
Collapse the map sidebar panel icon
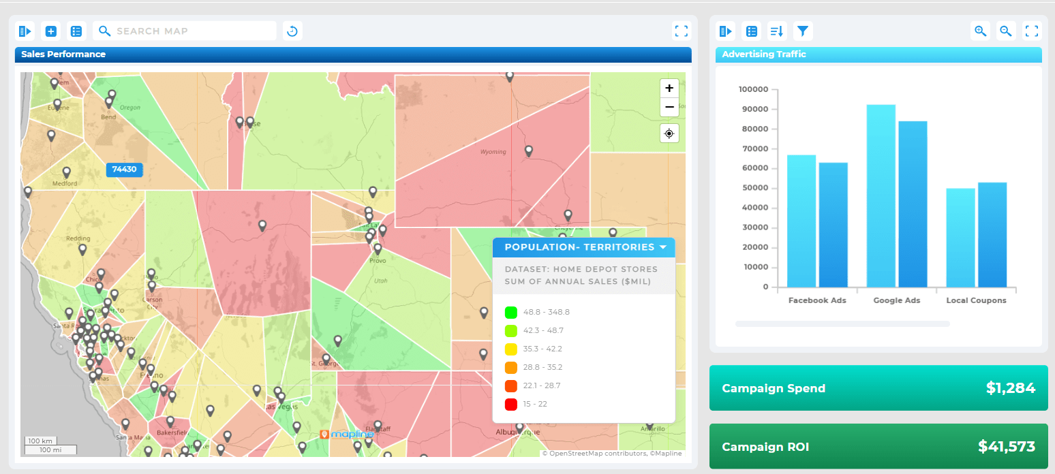(25, 31)
